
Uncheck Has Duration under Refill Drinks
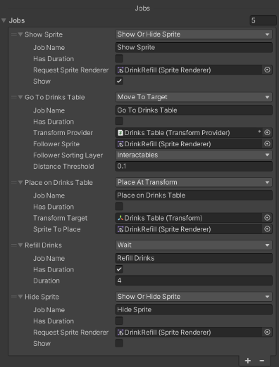[119, 269]
